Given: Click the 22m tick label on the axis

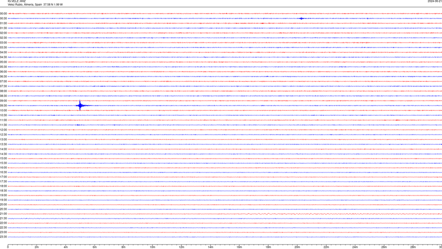Looking at the screenshot, I should coord(326,247).
